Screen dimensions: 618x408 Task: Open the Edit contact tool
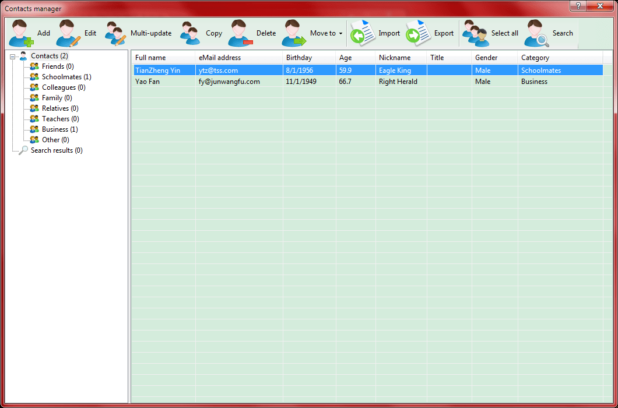click(x=76, y=33)
